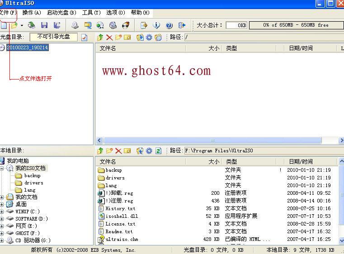Image resolution: width=344 pixels, height=254 pixels.
Task: Click the Mount to virtual drive icon
Action: pos(113,25)
